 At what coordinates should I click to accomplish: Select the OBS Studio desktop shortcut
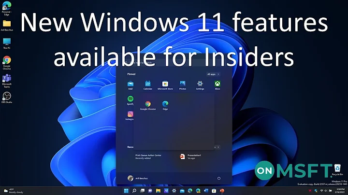click(7, 97)
